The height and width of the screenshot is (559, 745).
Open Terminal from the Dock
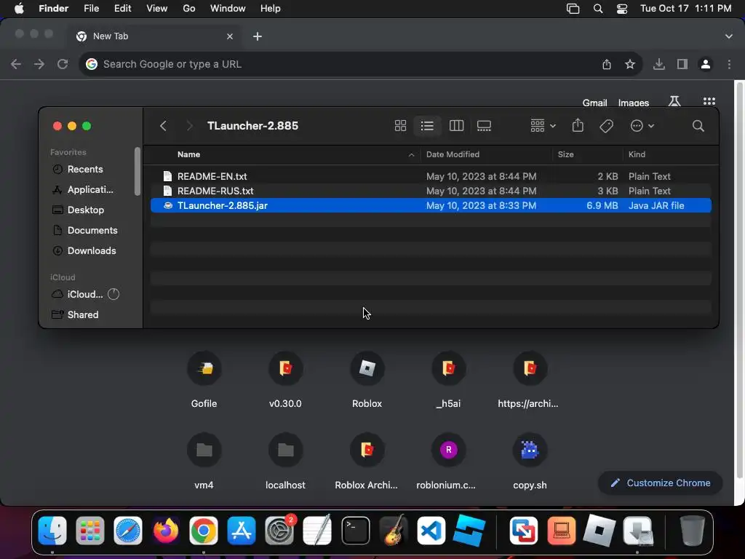click(355, 531)
